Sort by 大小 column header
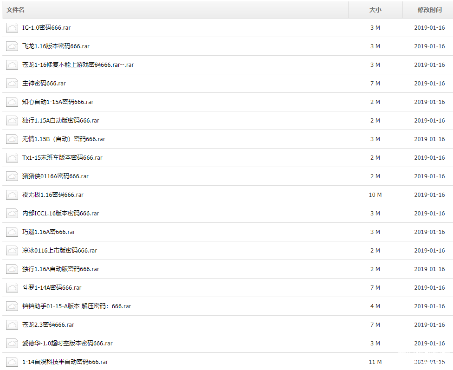 coord(375,10)
